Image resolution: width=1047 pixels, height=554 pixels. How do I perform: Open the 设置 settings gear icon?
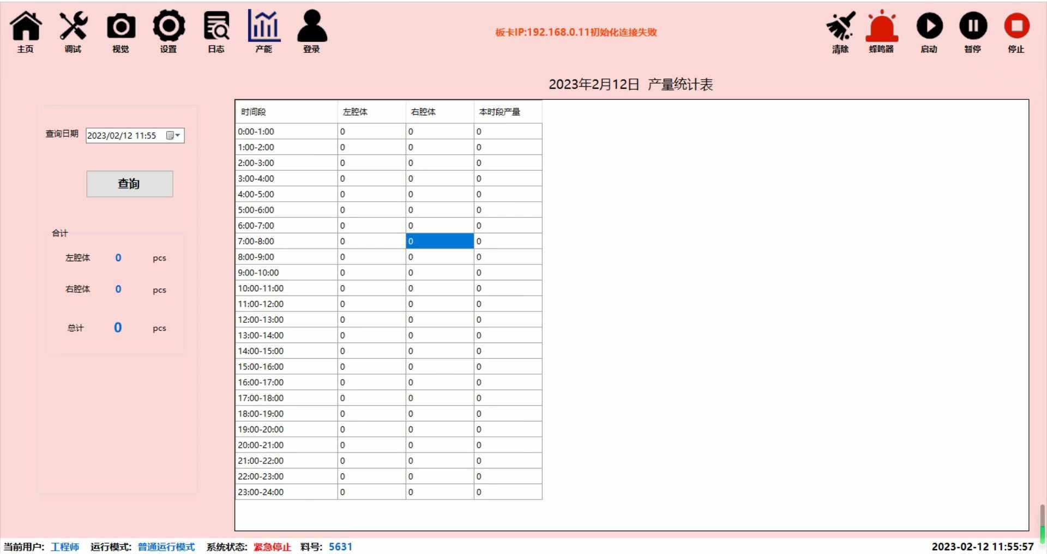(x=169, y=32)
